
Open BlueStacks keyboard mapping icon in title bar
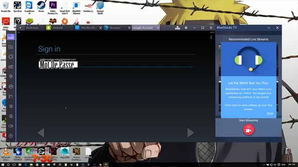(177, 28)
